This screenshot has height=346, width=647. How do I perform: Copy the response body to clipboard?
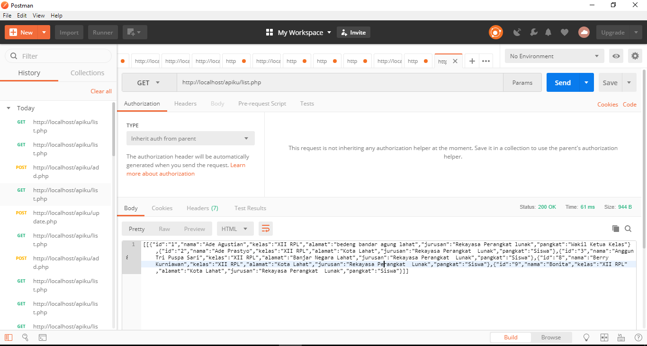coord(616,229)
